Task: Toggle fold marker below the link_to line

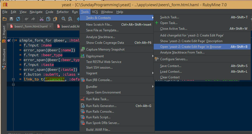Action: (13, 84)
